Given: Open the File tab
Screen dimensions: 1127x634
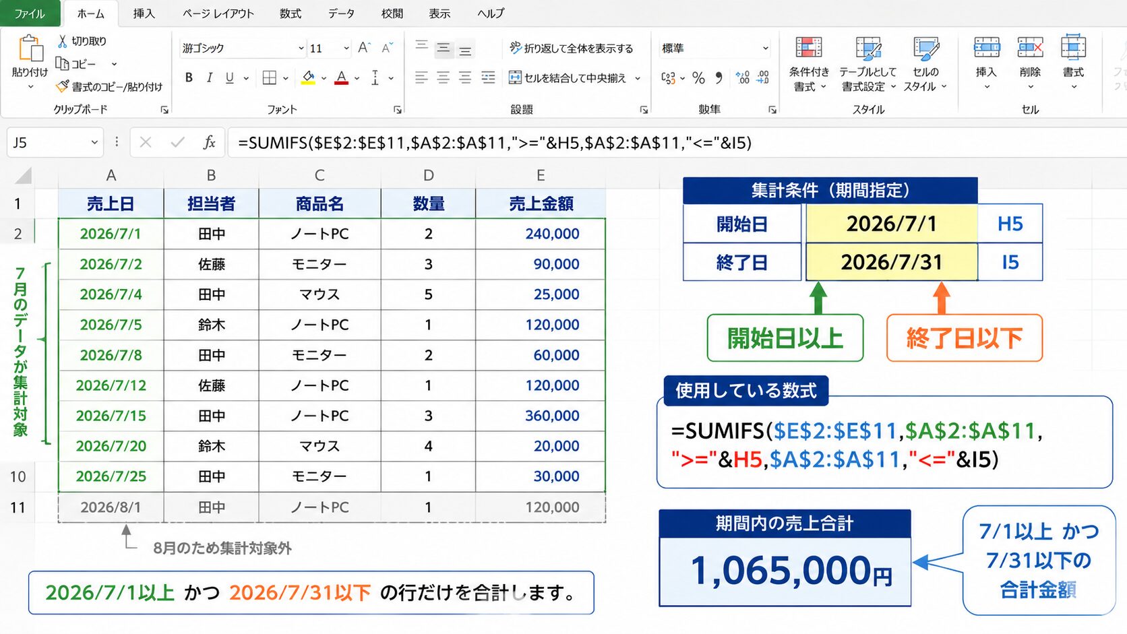Looking at the screenshot, I should [30, 13].
